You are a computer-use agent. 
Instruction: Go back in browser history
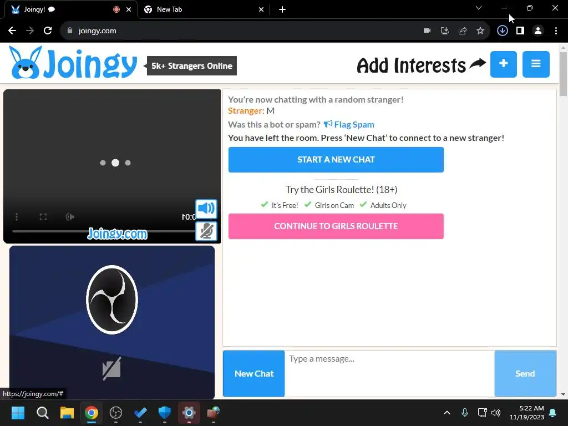(x=12, y=31)
